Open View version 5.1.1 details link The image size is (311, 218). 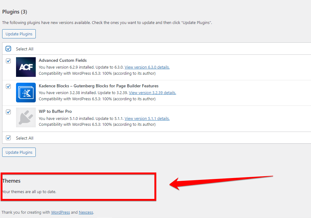pos(147,118)
